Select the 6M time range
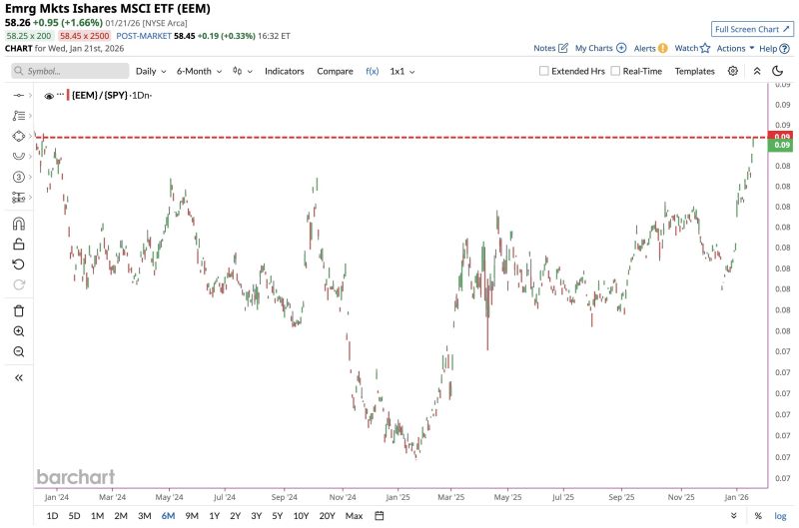 (168, 516)
